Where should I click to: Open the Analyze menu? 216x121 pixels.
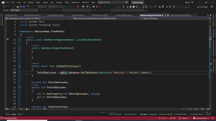(x=59, y=2)
